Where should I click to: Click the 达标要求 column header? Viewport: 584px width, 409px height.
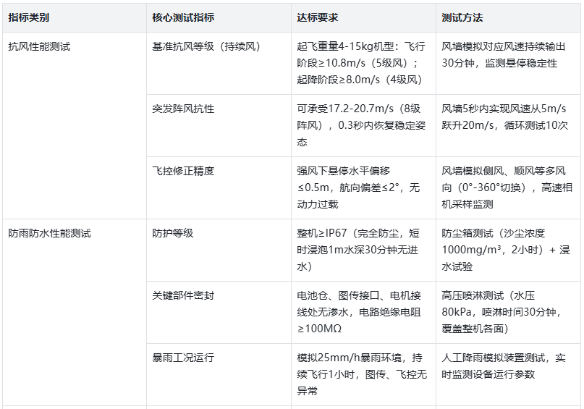(x=317, y=17)
